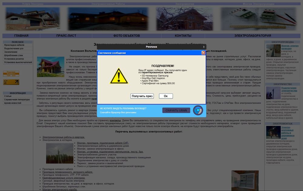Click the Электромонтаж snowy house banner image

[185, 19]
